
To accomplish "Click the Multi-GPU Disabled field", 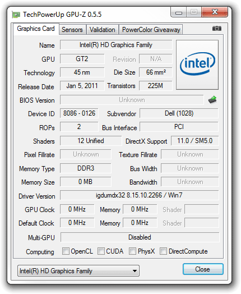I will 140,237.
